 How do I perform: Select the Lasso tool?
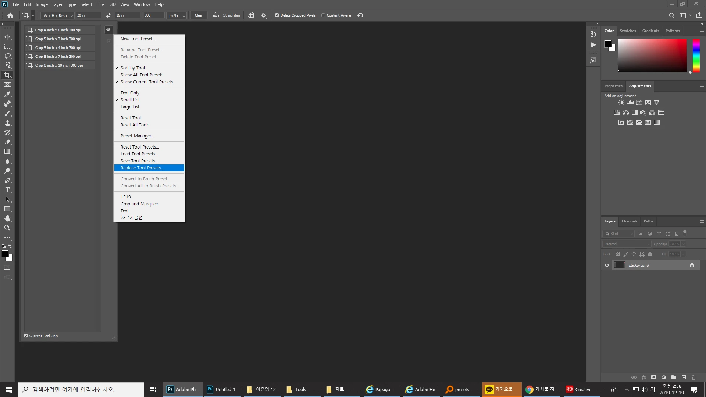coord(7,56)
